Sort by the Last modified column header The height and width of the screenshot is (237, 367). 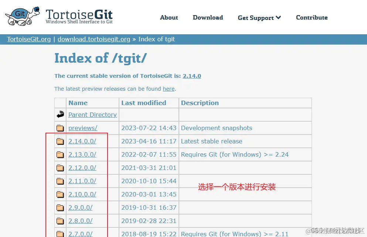click(144, 103)
